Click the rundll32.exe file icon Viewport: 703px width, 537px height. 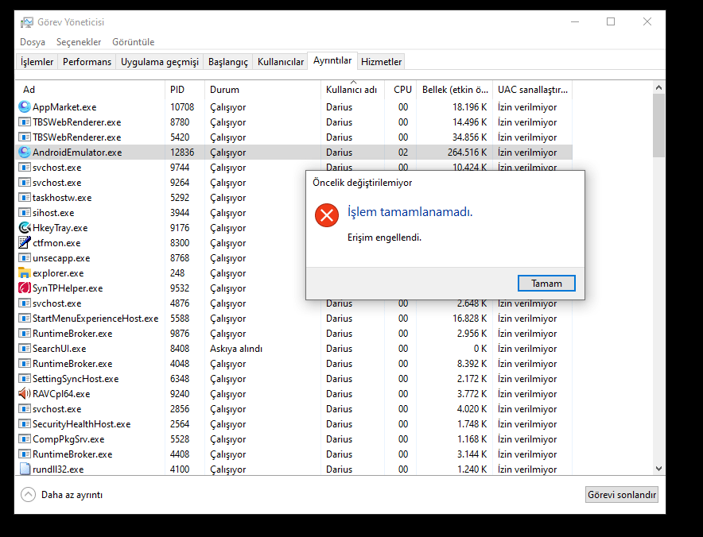[24, 469]
